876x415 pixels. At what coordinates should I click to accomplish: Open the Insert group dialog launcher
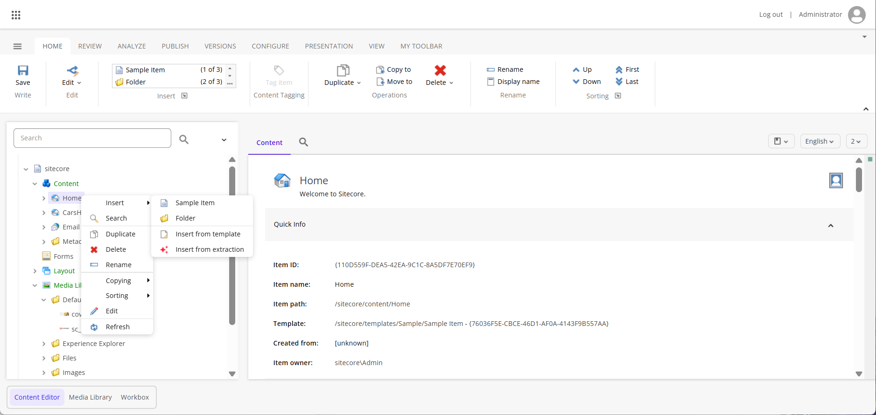(184, 96)
